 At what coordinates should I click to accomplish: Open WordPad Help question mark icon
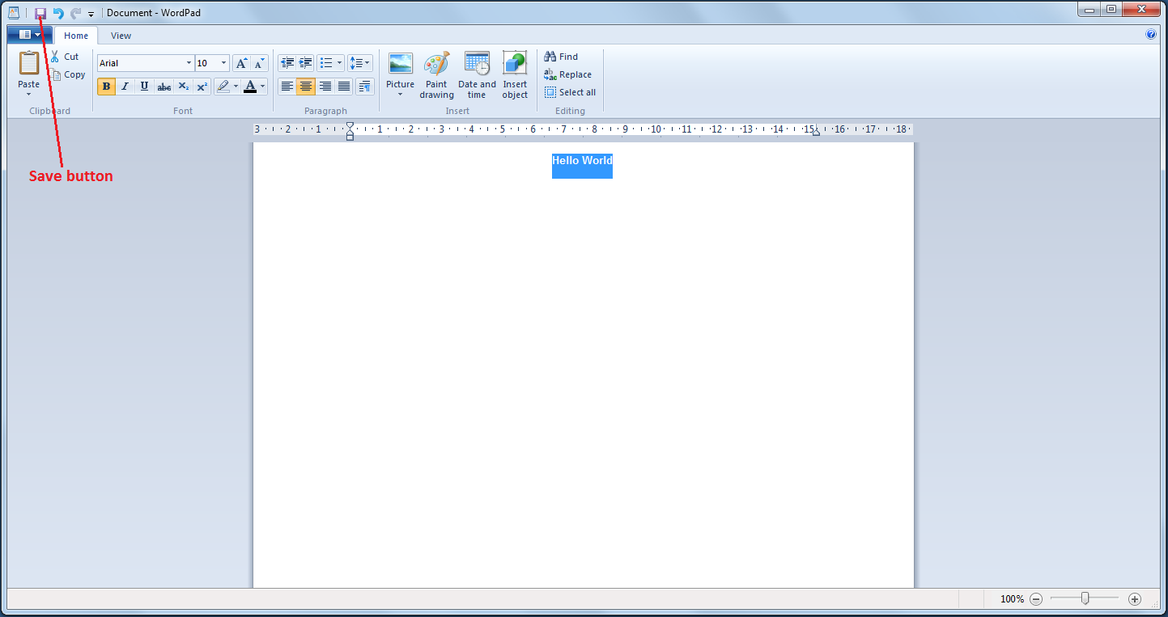(x=1151, y=35)
